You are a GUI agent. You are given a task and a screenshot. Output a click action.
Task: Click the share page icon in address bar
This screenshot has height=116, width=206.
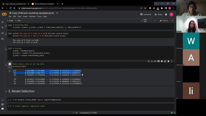[141, 8]
